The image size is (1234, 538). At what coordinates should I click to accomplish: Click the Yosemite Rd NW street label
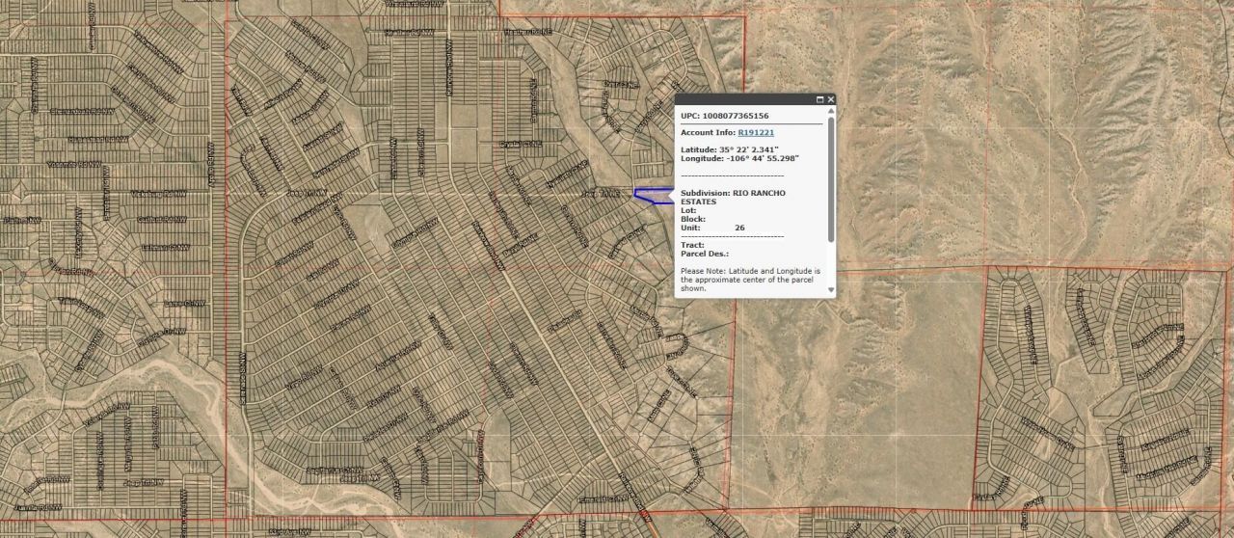73,165
